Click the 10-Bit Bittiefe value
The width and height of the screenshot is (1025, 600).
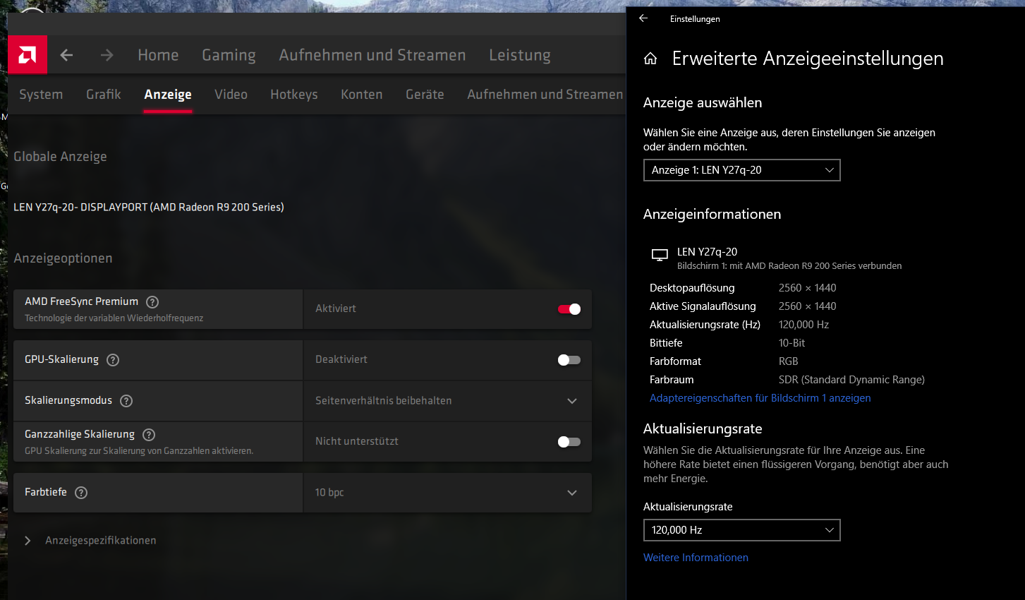coord(792,343)
